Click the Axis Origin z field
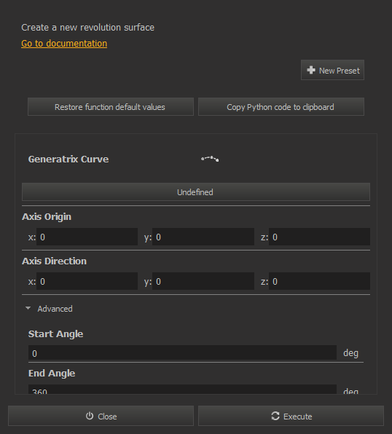 (319, 237)
